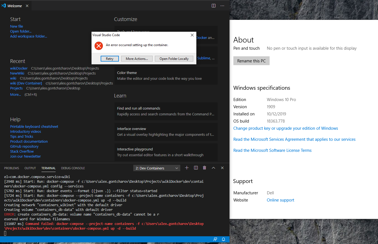Screen dimensions: 378x244
Task: Select the TERMINAL tab
Action: 48,168
